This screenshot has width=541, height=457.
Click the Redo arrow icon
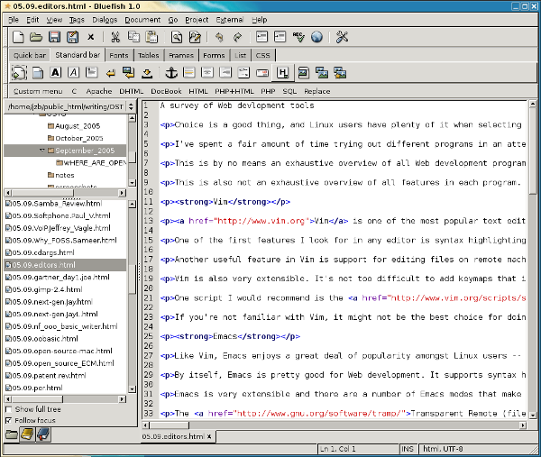pyautogui.click(x=237, y=37)
